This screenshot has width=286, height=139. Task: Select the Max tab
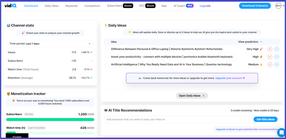tap(164, 6)
